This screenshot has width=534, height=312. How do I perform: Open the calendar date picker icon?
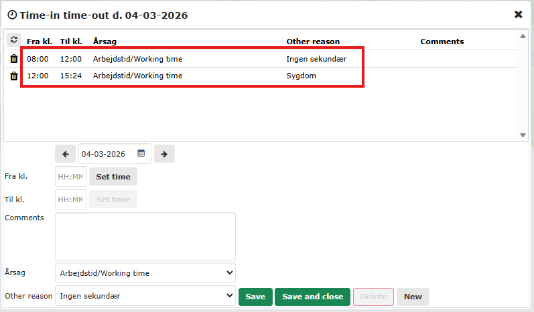[x=141, y=153]
